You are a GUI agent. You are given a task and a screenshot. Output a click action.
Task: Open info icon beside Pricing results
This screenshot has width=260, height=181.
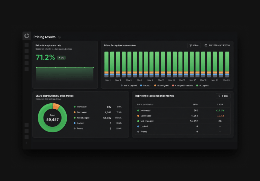click(59, 37)
